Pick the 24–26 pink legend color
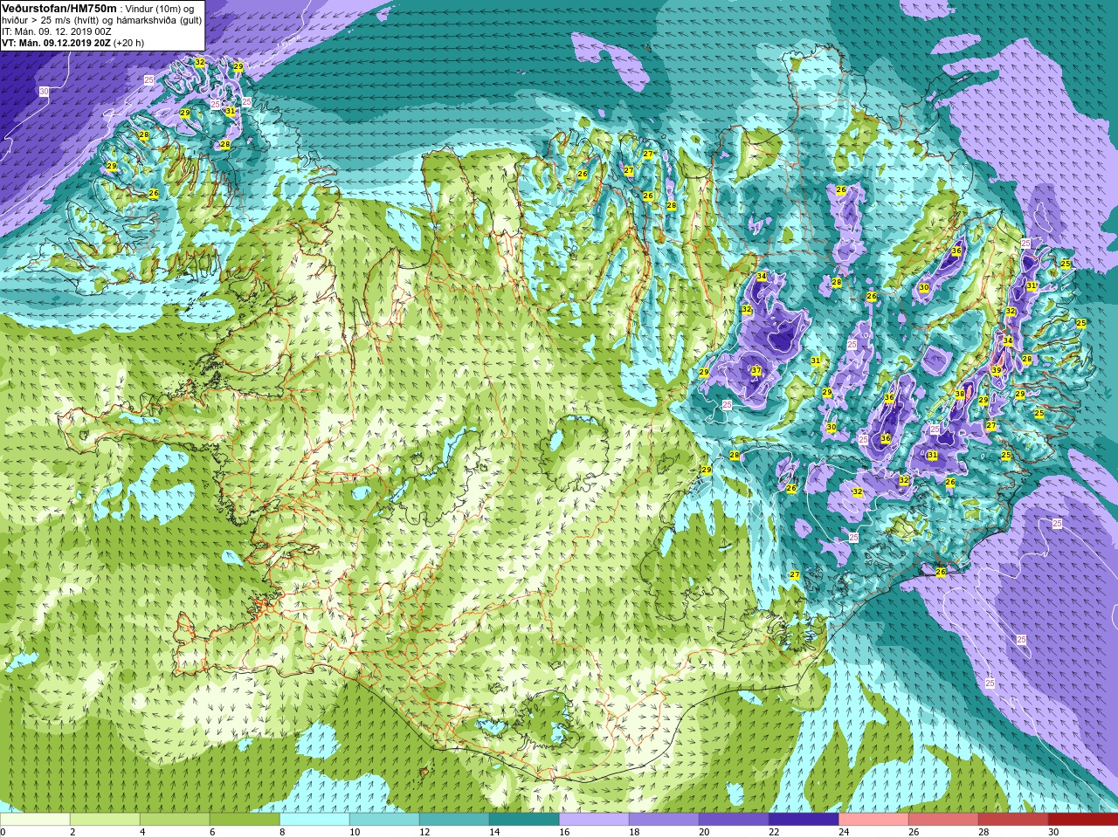The image size is (1118, 838). pyautogui.click(x=873, y=820)
